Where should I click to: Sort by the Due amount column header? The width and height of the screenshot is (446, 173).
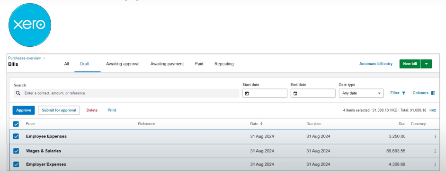402,124
